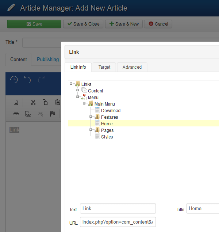This screenshot has width=219, height=232.
Task: Click the redo arrow icon
Action: (42, 79)
